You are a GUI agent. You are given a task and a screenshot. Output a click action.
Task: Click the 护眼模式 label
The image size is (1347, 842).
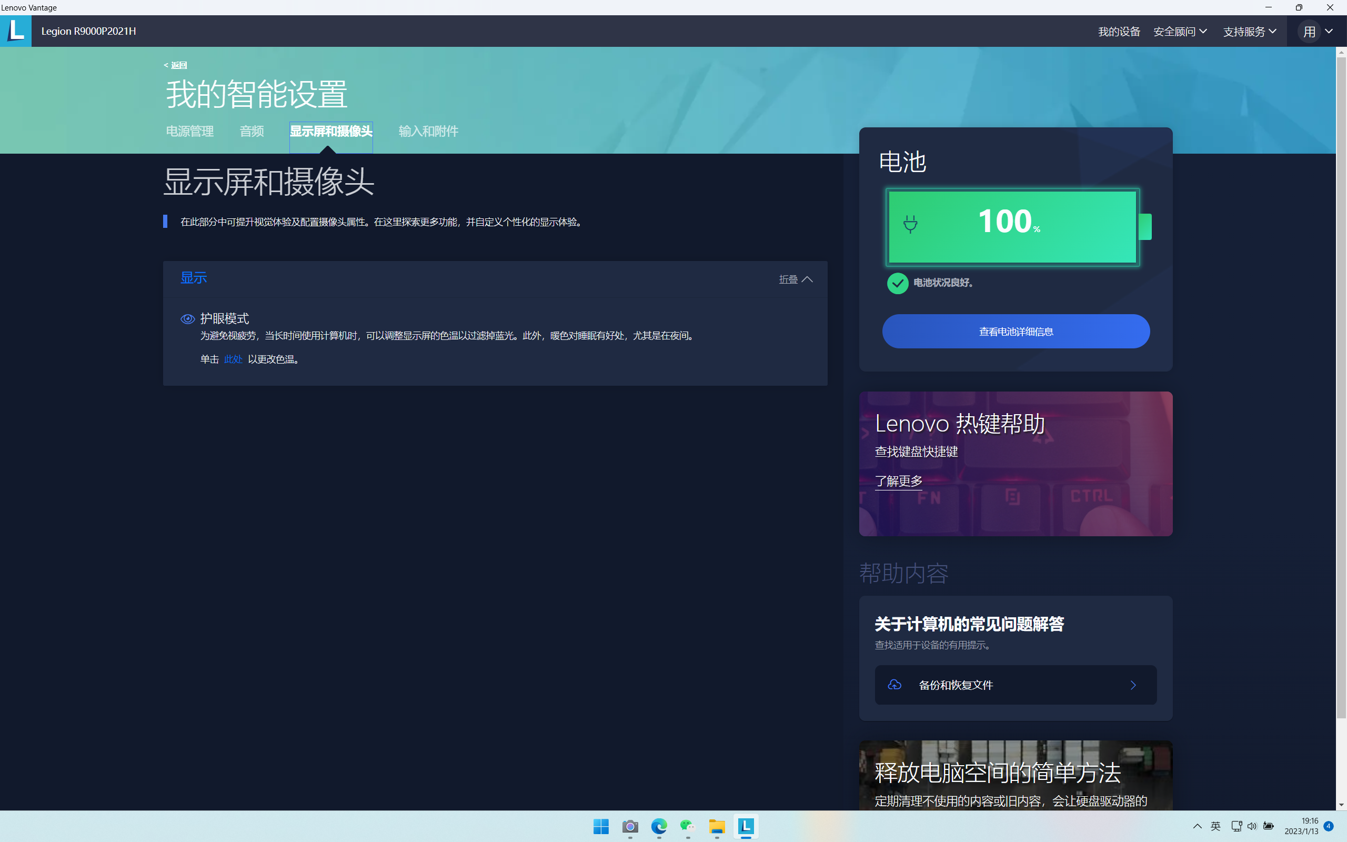click(224, 318)
